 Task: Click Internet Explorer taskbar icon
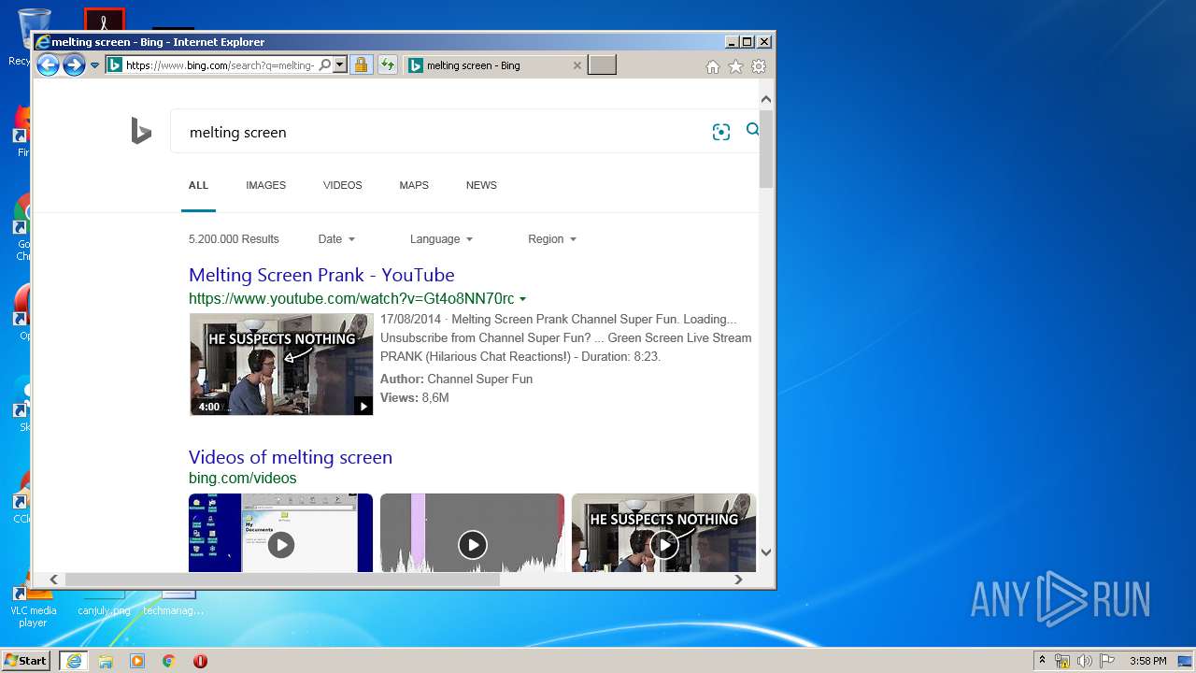coord(74,661)
